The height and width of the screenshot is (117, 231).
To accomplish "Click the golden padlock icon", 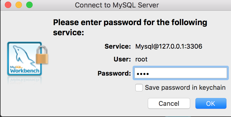I will 42,55.
